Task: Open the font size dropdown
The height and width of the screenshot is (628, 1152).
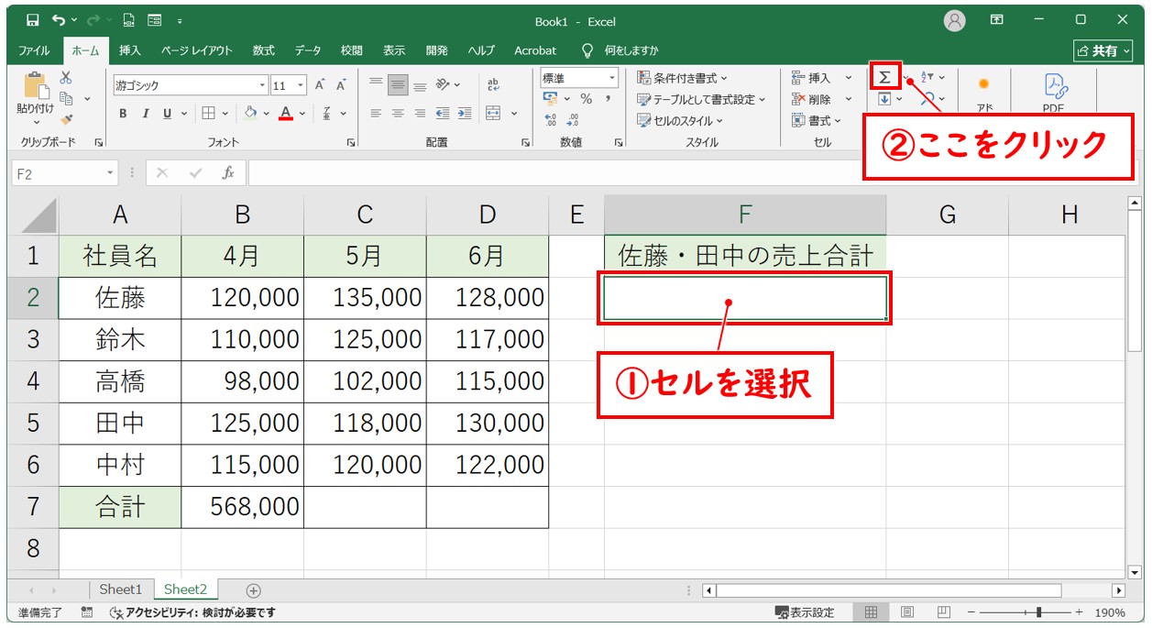Action: [x=301, y=85]
